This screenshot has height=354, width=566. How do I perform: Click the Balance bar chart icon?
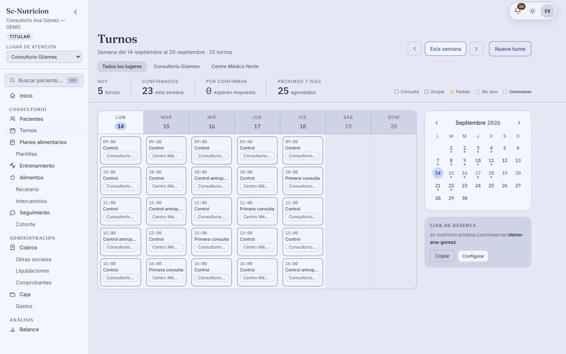coord(12,330)
